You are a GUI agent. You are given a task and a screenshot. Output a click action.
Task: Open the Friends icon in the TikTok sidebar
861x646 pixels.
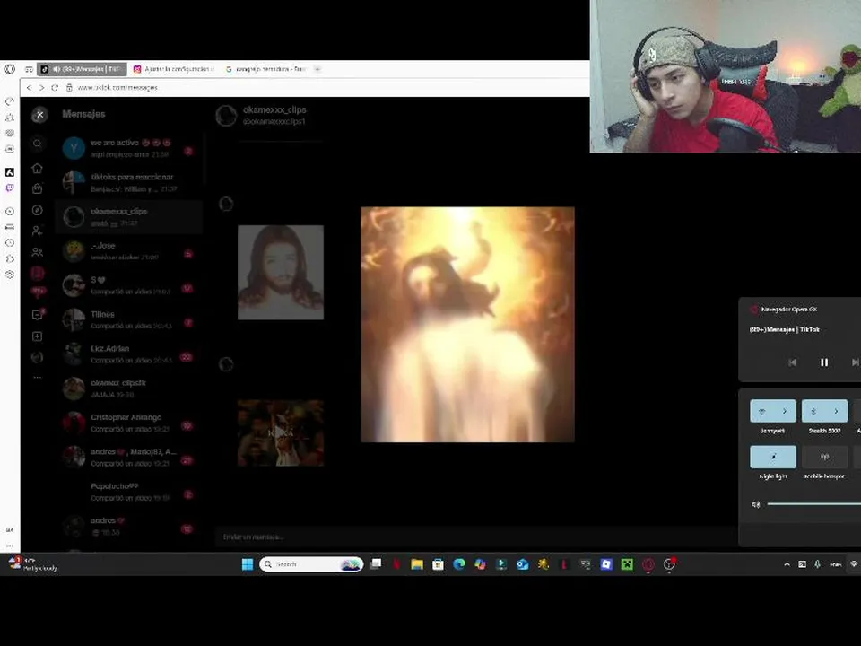(38, 252)
